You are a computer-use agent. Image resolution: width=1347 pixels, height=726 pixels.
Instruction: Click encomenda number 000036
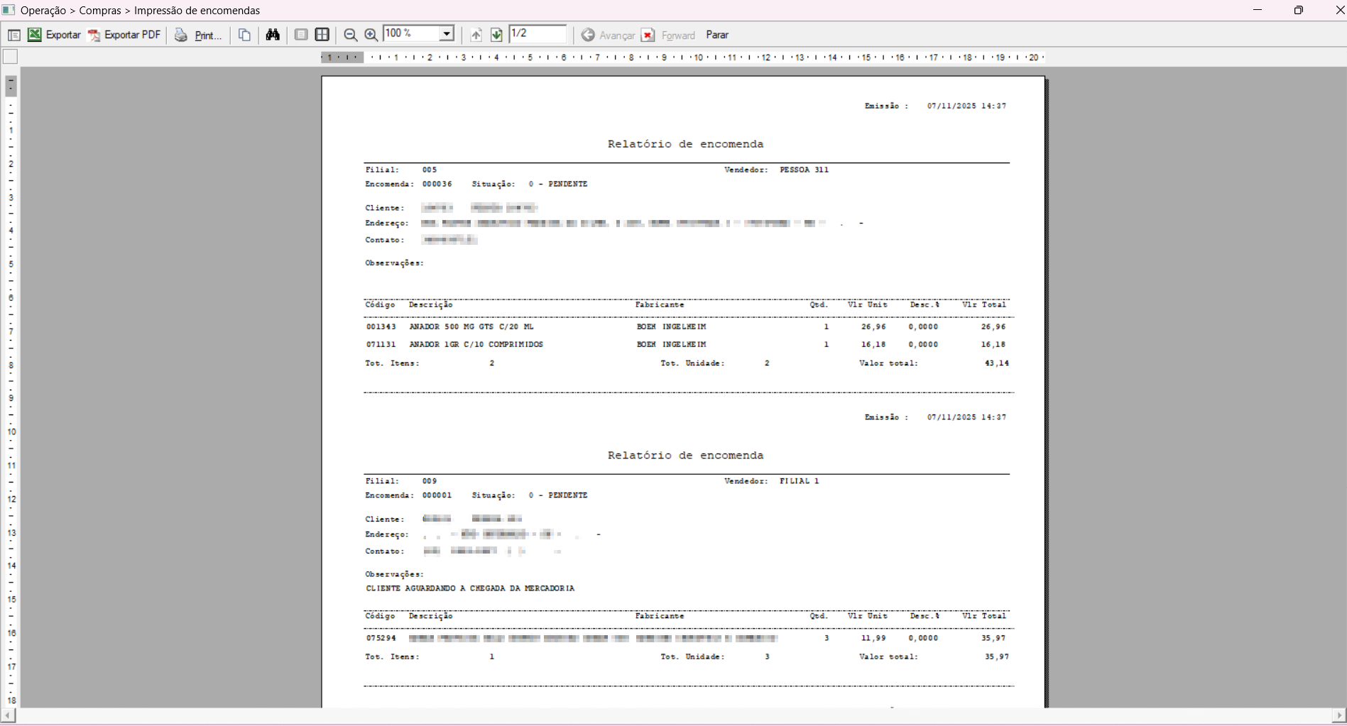437,185
